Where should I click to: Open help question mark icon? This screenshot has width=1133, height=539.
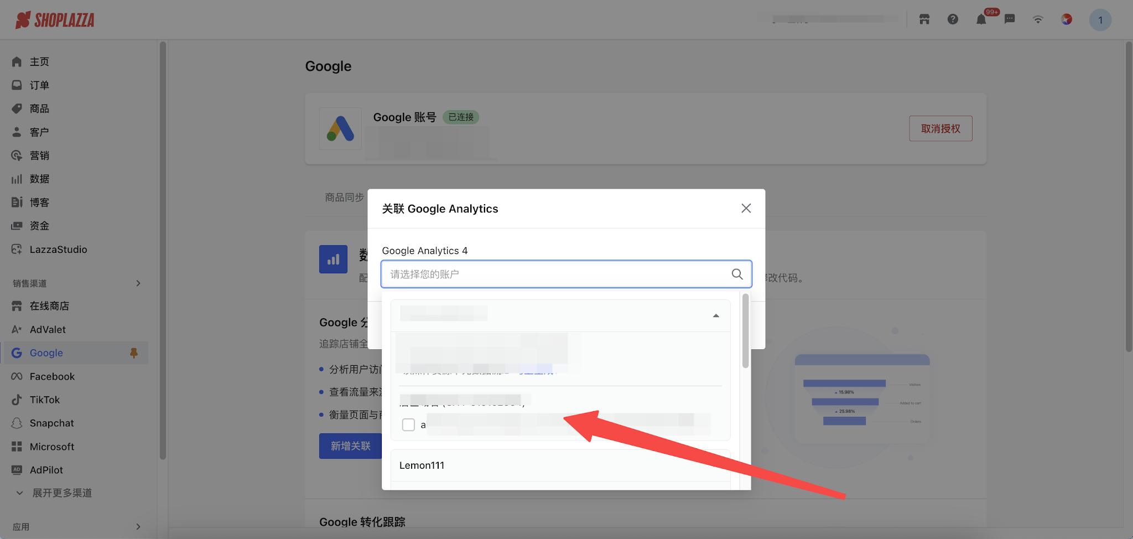coord(953,19)
